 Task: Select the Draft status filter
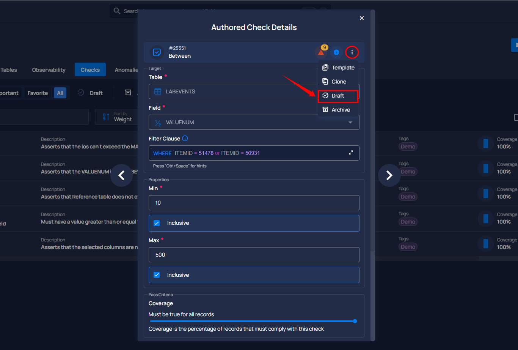tap(90, 93)
